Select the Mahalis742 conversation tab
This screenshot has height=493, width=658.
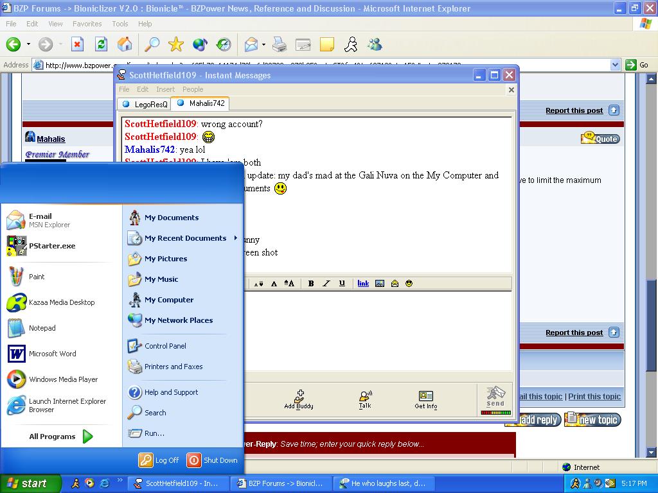tap(200, 103)
